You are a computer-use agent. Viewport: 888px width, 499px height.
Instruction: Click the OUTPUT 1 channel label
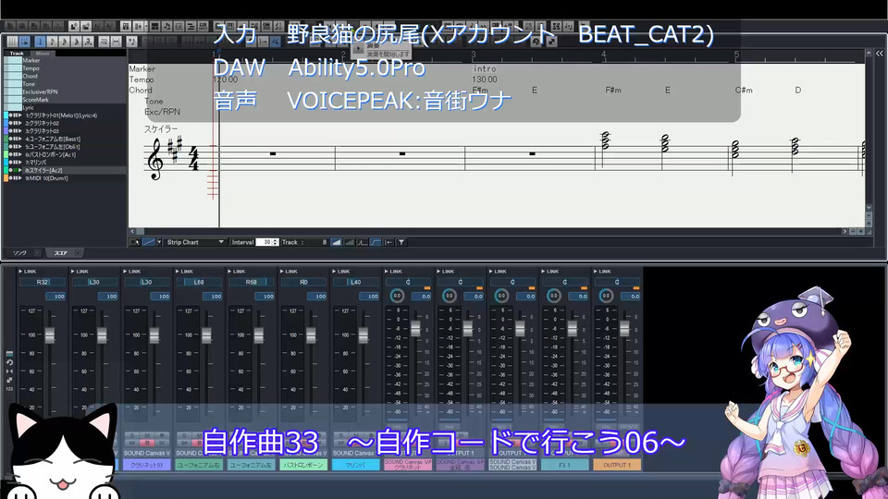point(617,465)
